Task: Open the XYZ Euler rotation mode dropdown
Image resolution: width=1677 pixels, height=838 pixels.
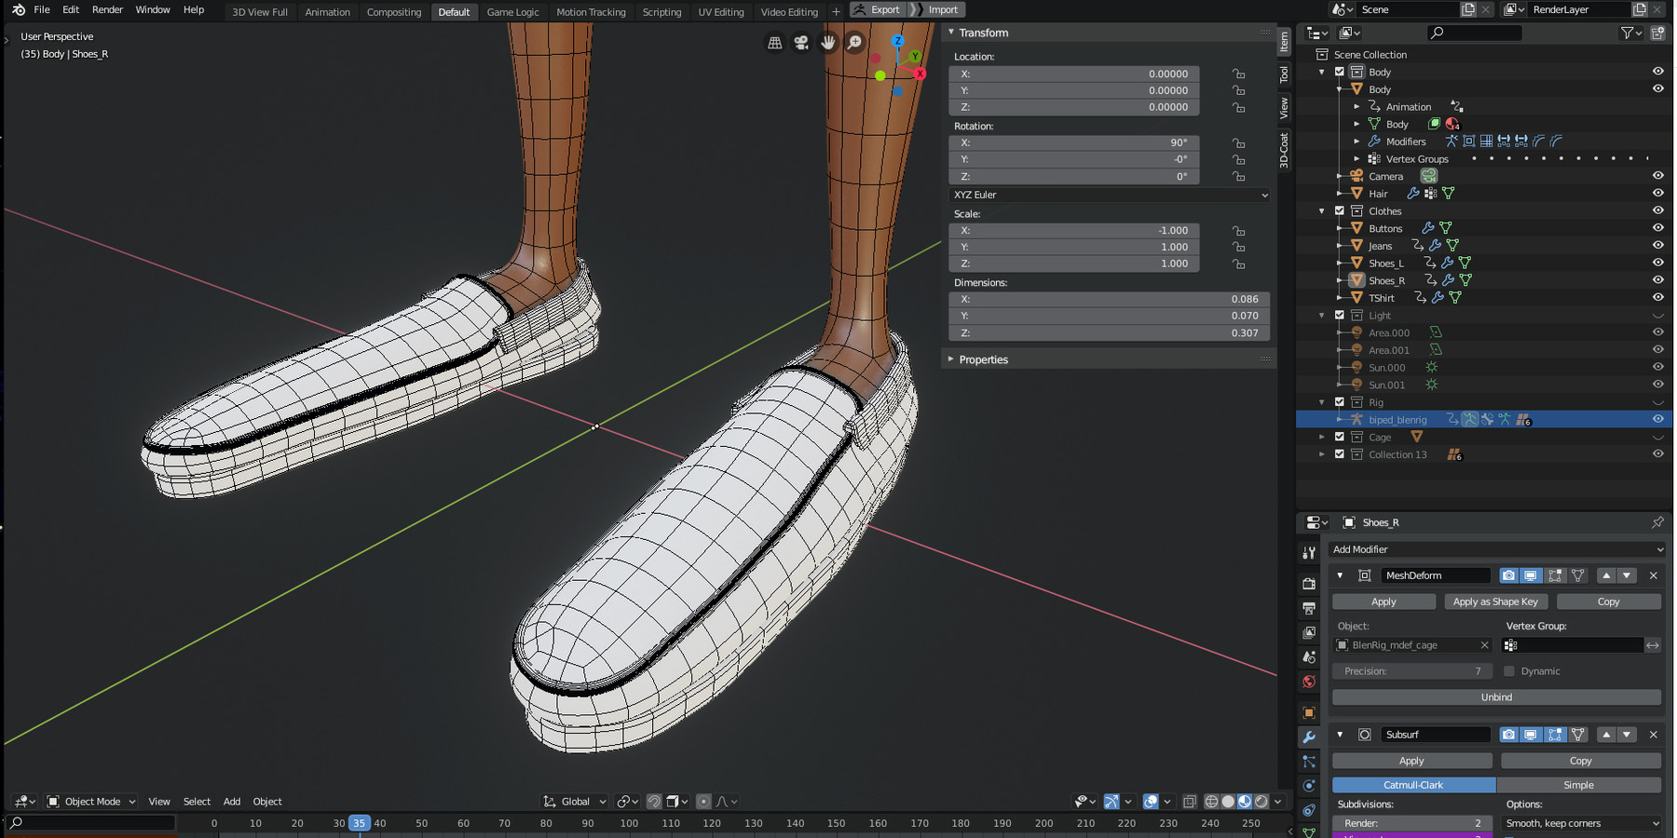Action: (1109, 195)
